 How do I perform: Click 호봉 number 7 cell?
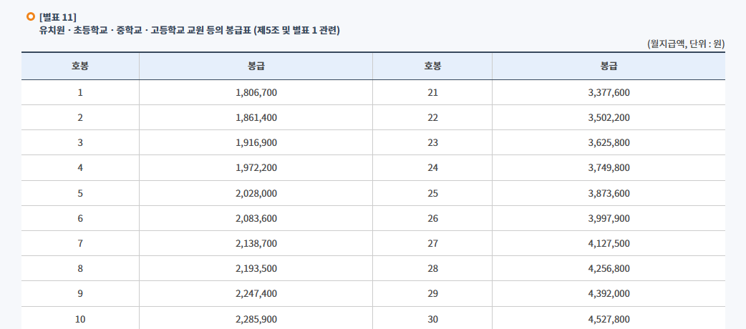point(80,243)
